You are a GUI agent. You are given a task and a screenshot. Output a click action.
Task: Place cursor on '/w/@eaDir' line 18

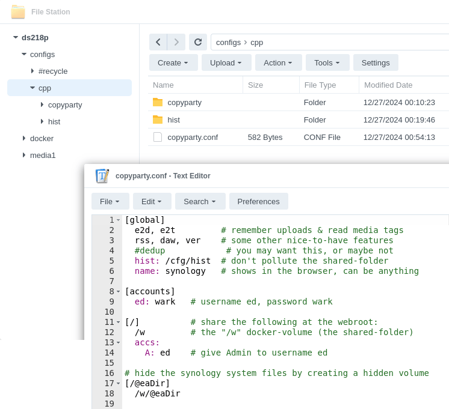coord(158,393)
